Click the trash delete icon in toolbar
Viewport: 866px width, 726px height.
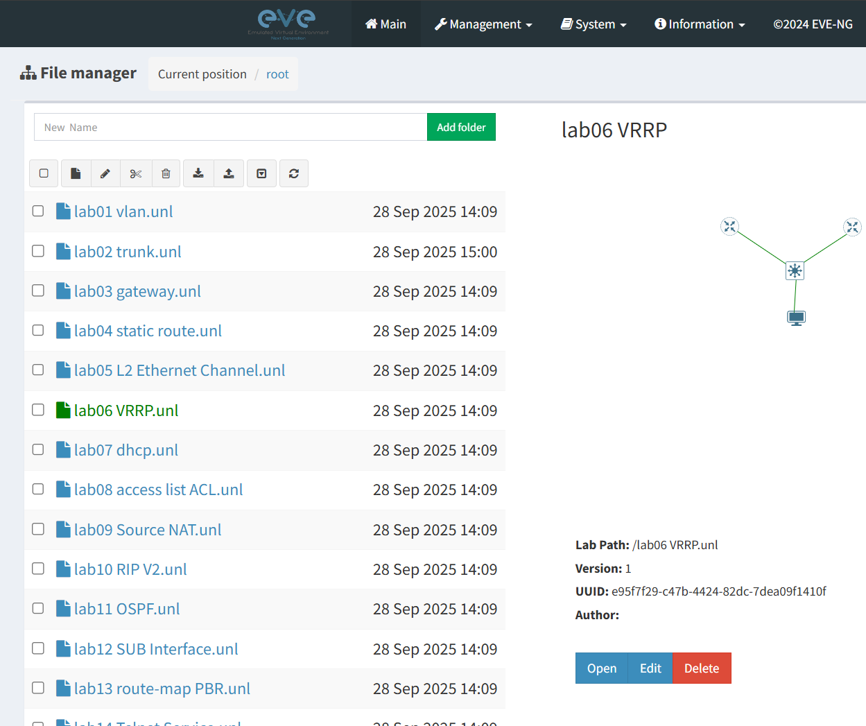(166, 173)
